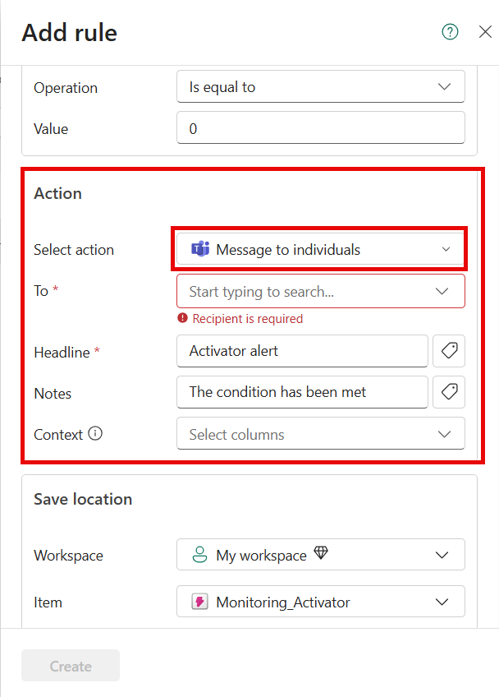Viewport: 499px width, 697px height.
Task: Click the person icon in Workspace dropdown
Action: pos(199,555)
